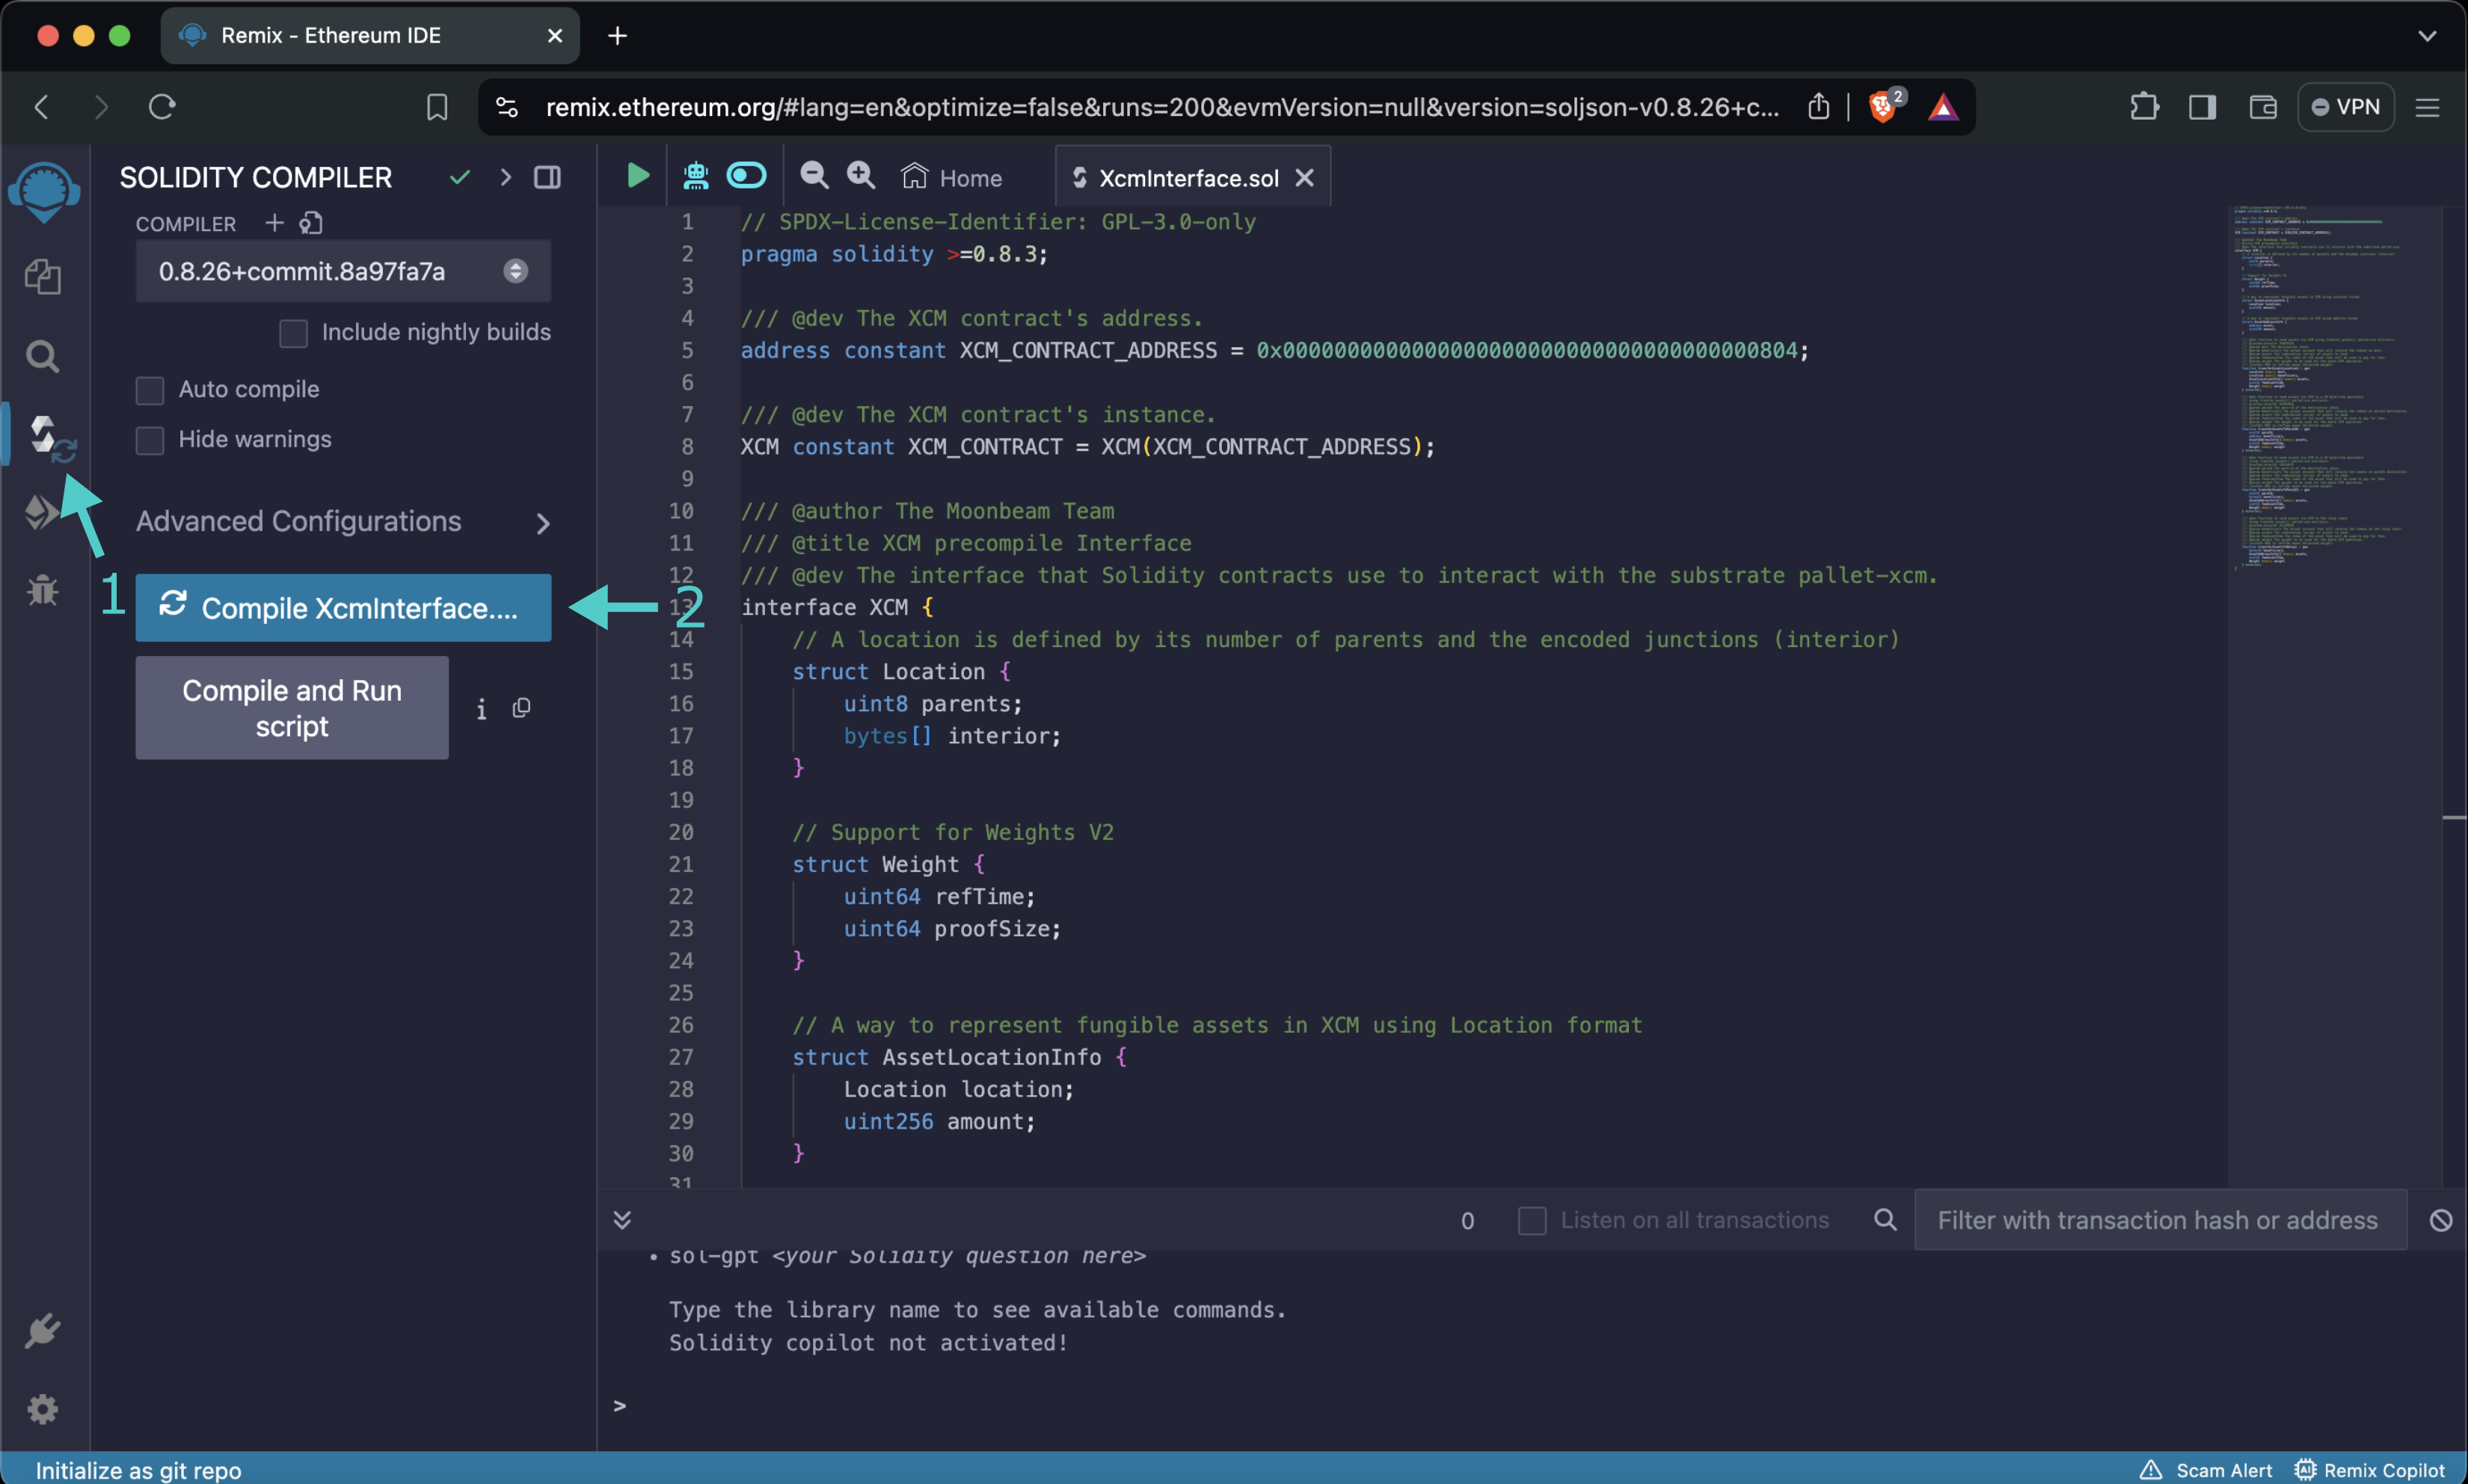This screenshot has width=2468, height=1484.
Task: Collapse the terminal with double chevron
Action: click(621, 1219)
